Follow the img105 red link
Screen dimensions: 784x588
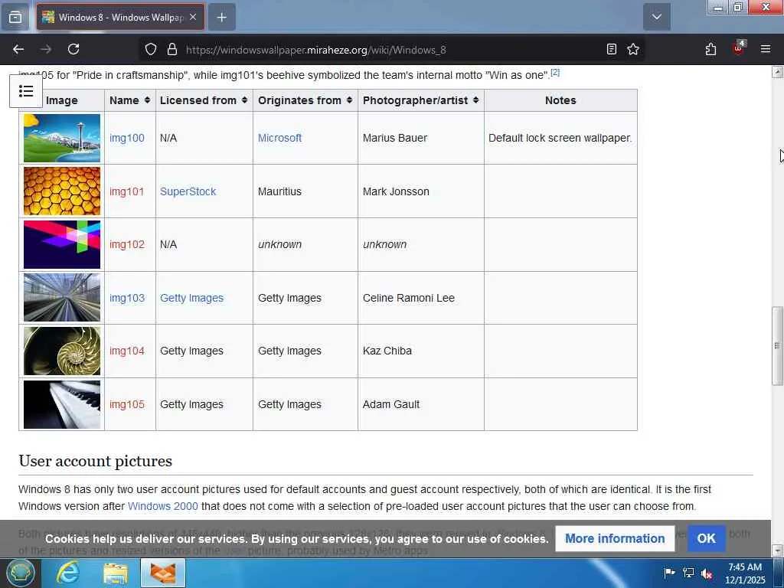coord(127,404)
